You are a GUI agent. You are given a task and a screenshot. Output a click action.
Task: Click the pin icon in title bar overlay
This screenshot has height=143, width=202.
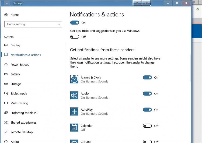[146, 3]
